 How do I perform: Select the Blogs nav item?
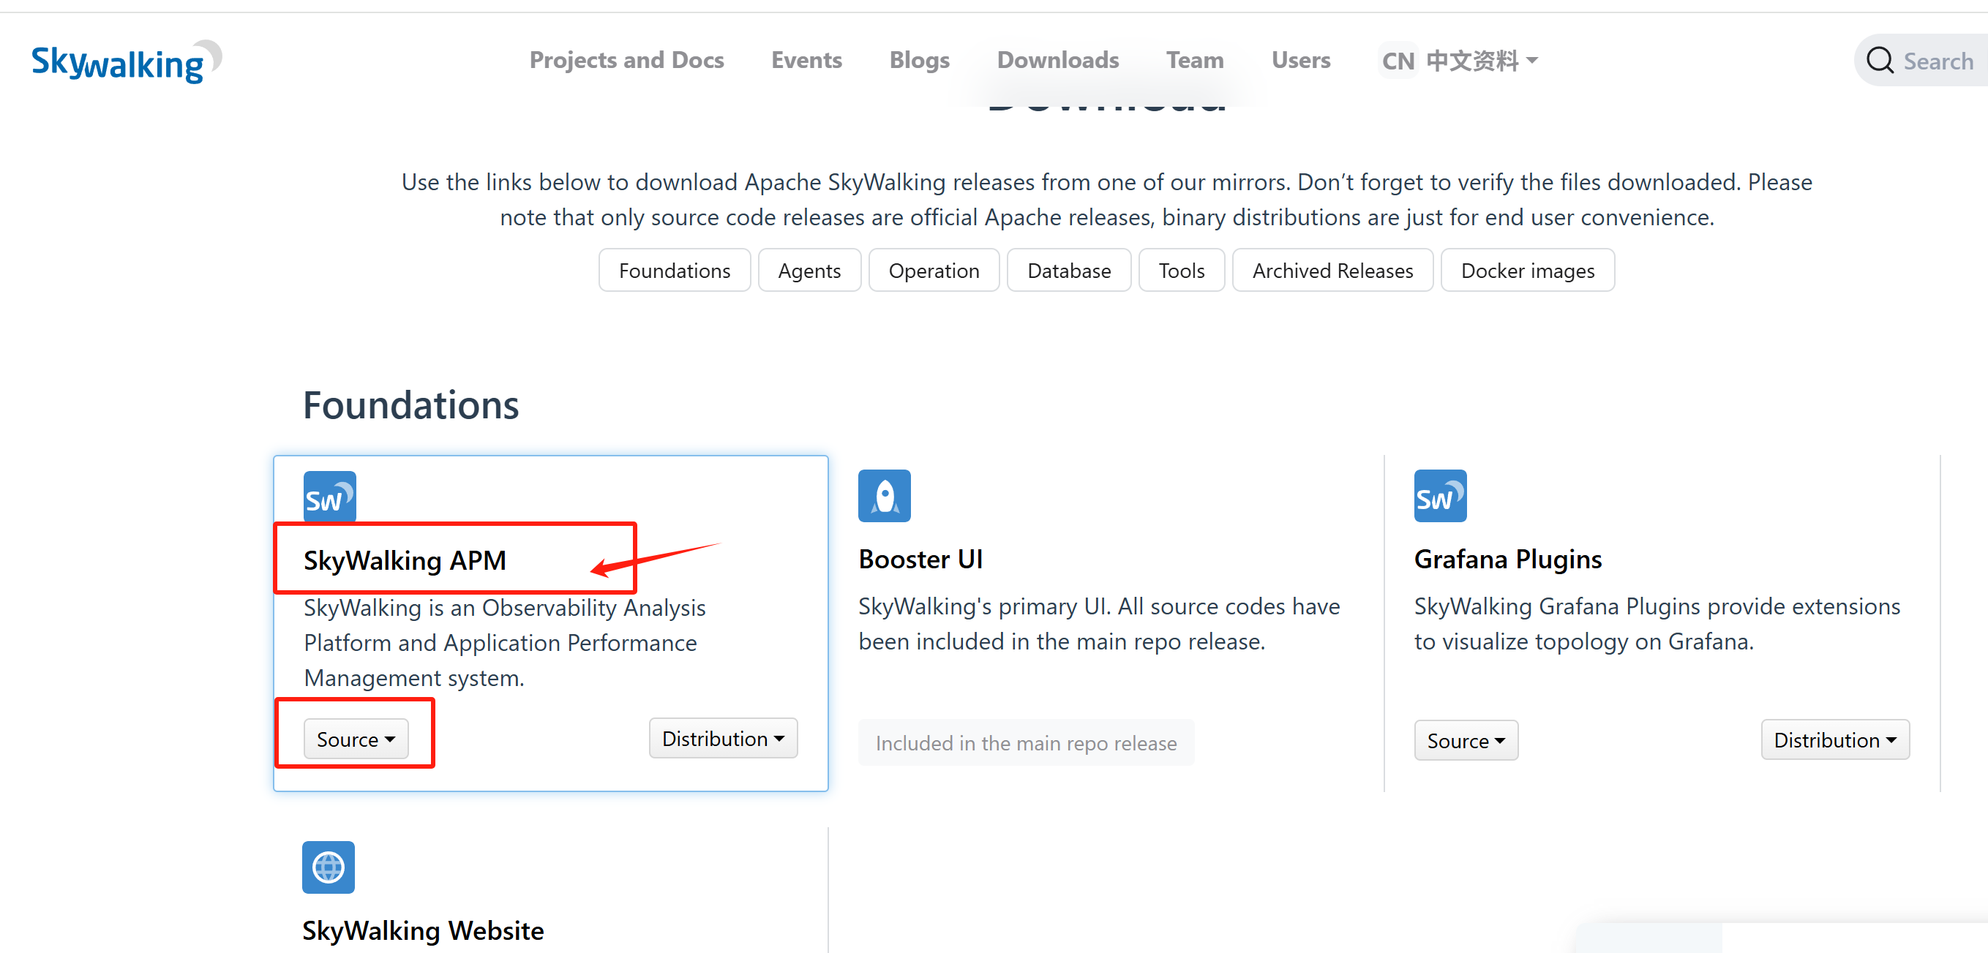tap(918, 60)
